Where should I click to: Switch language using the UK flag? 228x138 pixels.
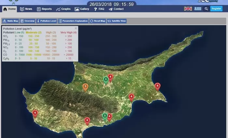(x=188, y=9)
